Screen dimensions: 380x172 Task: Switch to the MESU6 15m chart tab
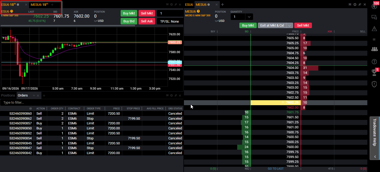click(x=39, y=5)
